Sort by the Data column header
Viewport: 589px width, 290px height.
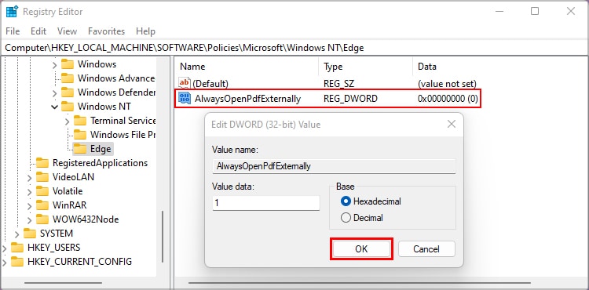[427, 67]
